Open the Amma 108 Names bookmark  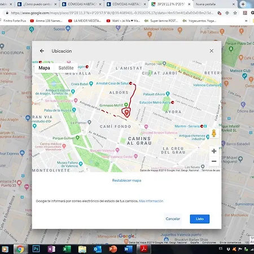(46, 21)
